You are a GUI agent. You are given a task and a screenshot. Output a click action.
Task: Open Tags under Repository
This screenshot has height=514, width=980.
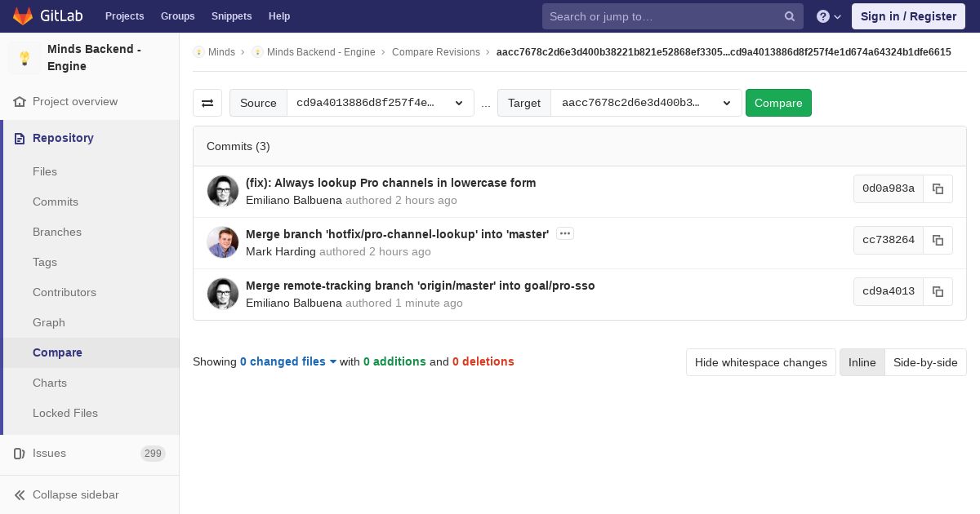45,262
